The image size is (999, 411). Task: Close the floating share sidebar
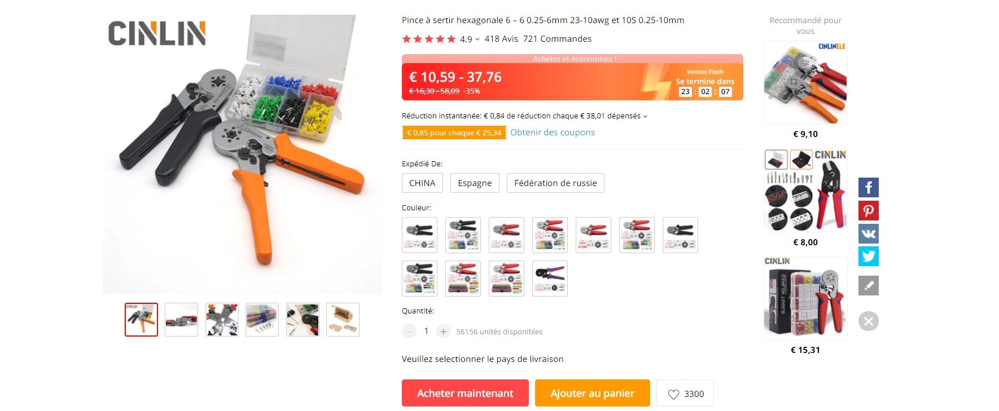869,321
